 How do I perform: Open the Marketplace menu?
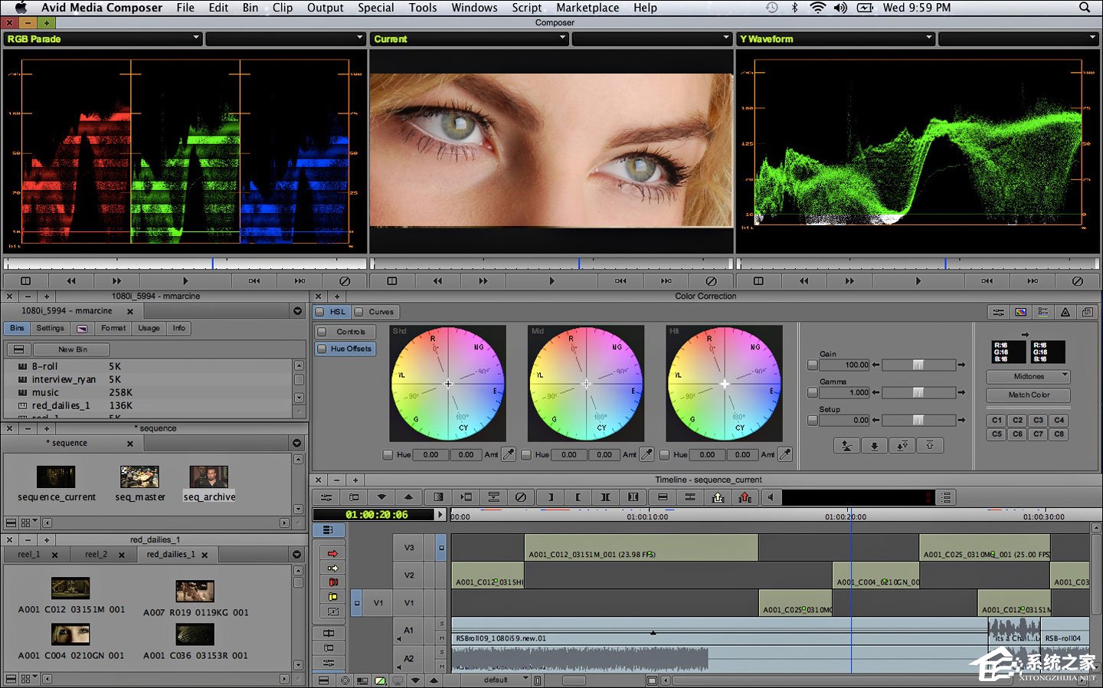click(588, 8)
